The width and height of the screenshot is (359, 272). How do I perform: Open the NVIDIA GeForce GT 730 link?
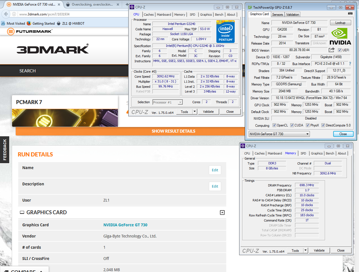[x=125, y=225]
